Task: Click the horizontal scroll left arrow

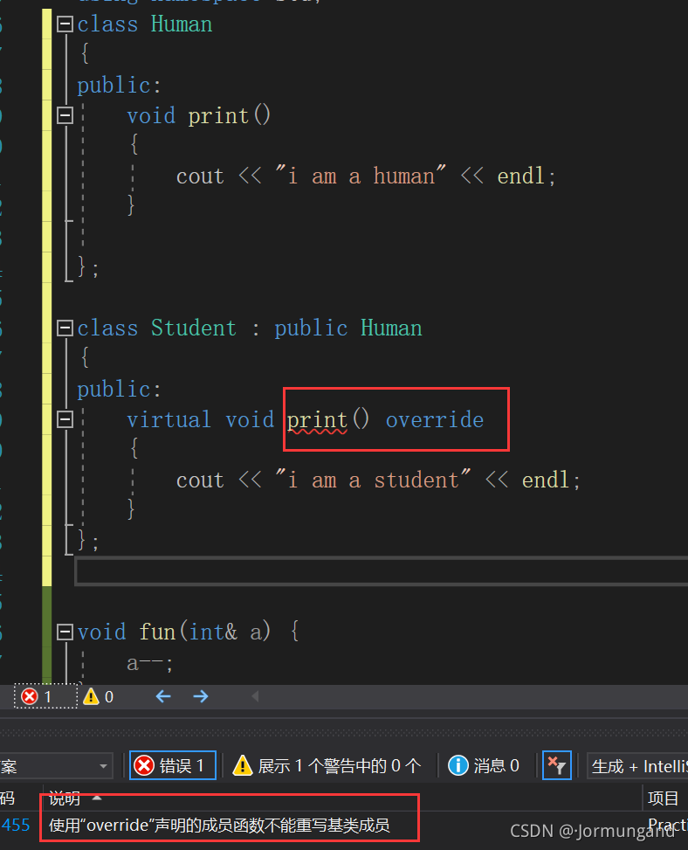Action: 255,696
